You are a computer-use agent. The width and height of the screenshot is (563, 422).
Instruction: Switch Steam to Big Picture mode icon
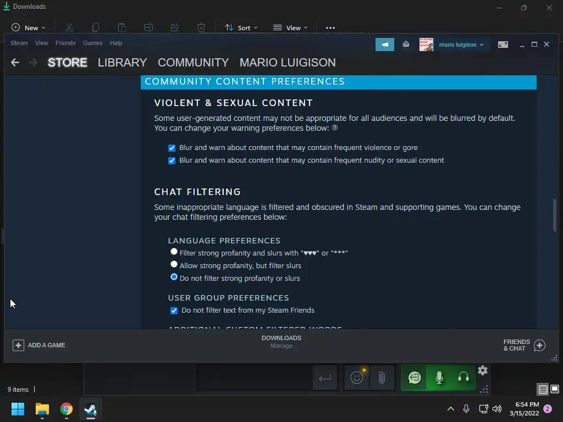tap(503, 45)
